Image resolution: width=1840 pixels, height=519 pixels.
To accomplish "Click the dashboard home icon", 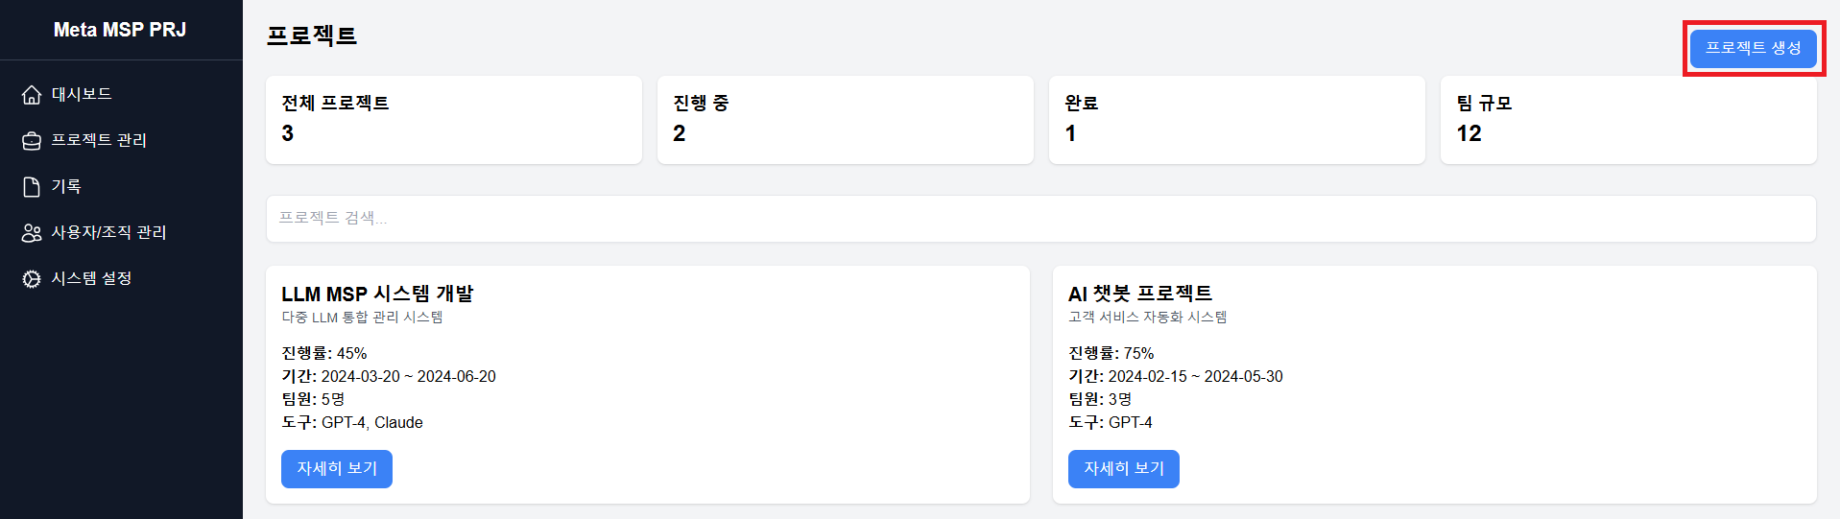I will [32, 94].
